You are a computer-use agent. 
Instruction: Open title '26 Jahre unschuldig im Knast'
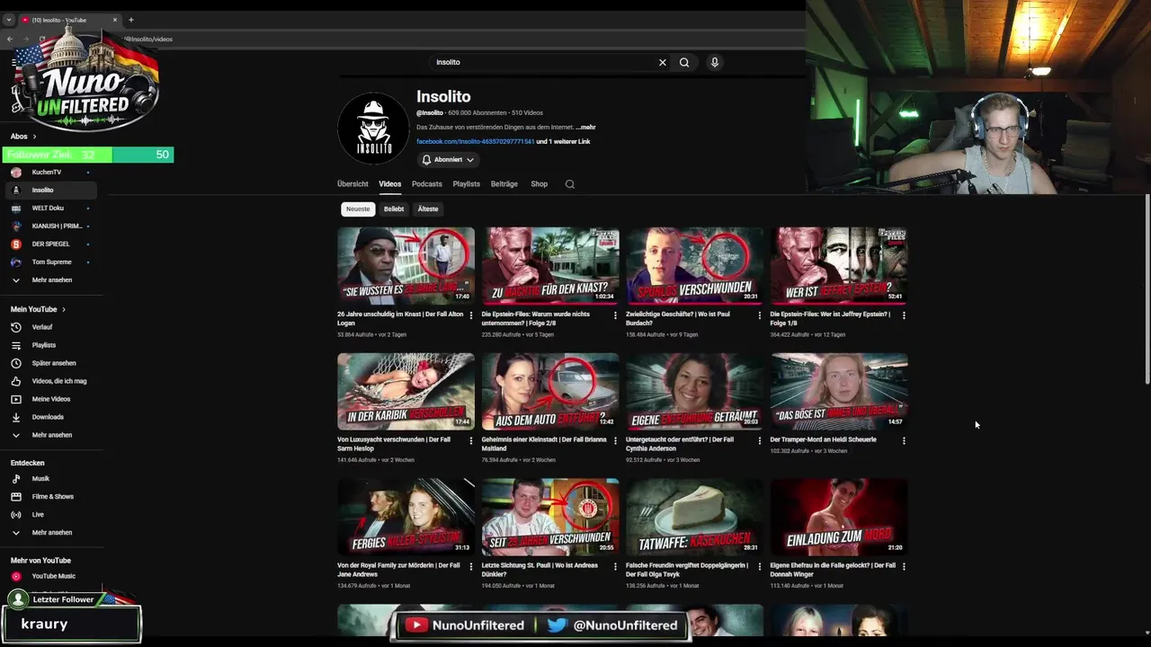(400, 318)
